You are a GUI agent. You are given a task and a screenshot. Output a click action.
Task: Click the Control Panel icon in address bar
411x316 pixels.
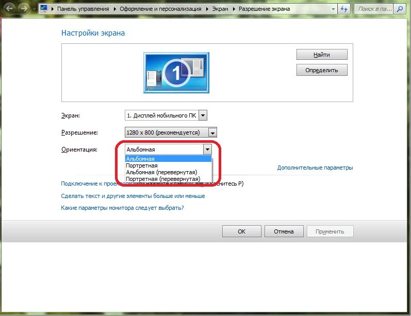44,8
